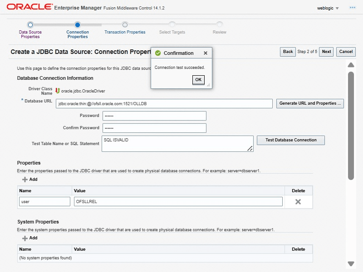This screenshot has width=363, height=272.
Task: Go to Transaction Properties step
Action: pos(125,25)
